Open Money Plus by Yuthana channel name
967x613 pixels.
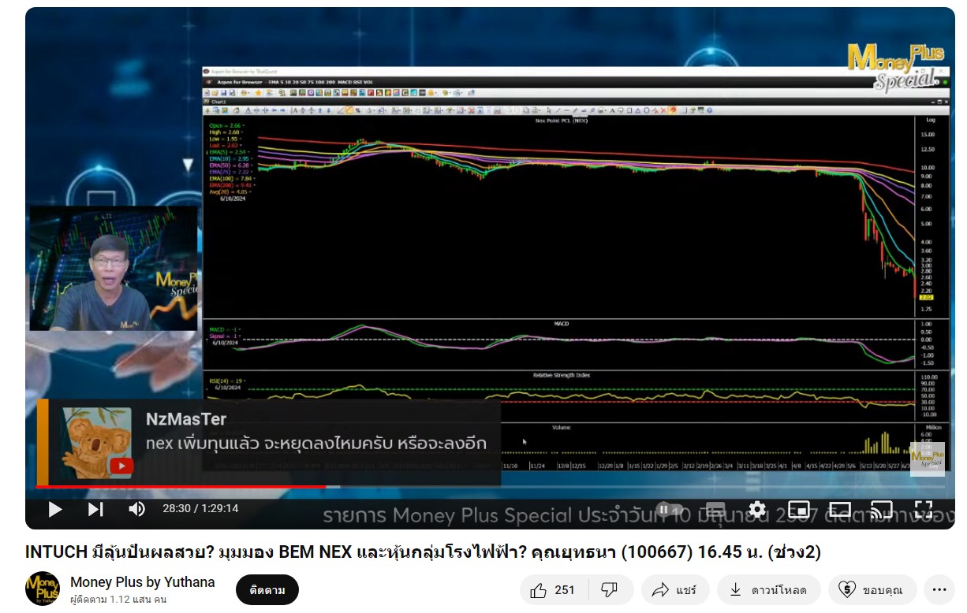tap(143, 582)
